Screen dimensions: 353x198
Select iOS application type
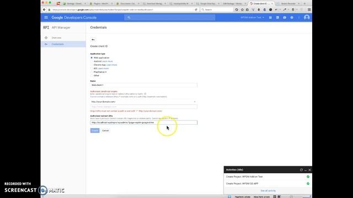click(92, 68)
